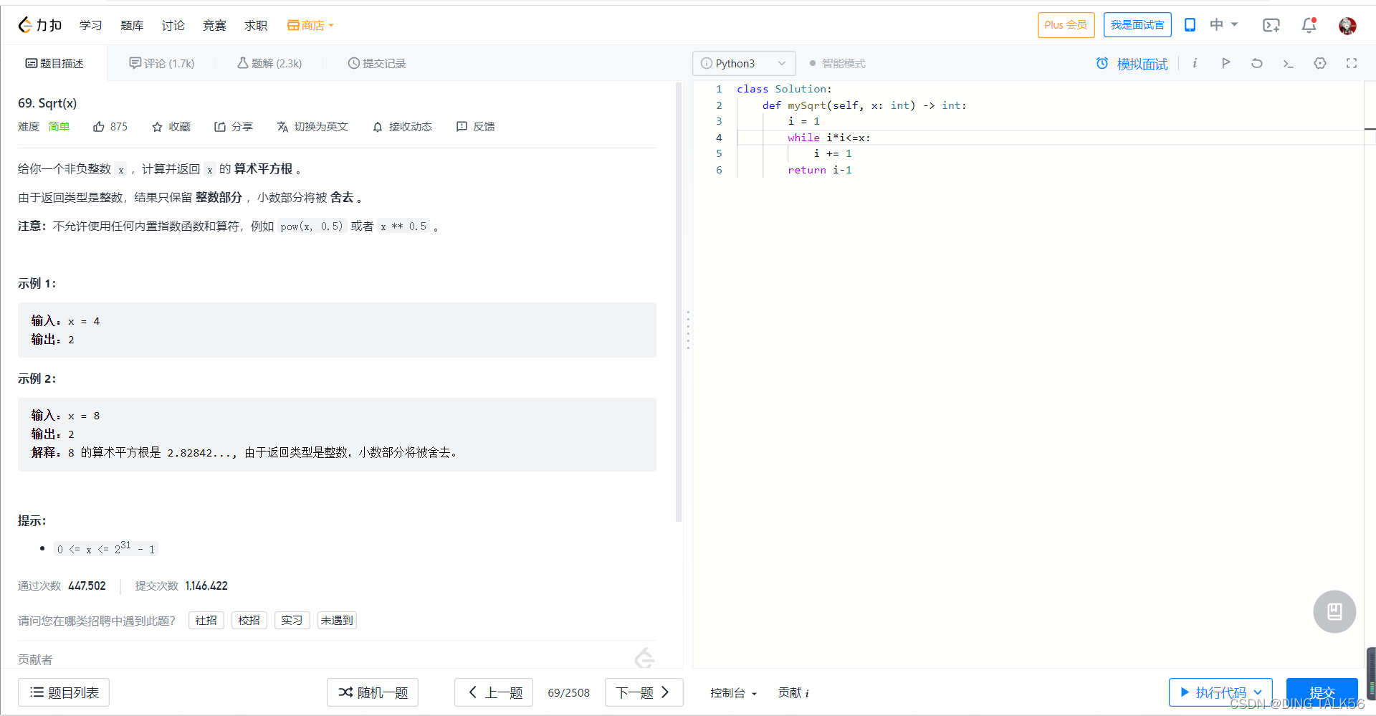This screenshot has width=1376, height=716.
Task: Enter fullscreen editor mode
Action: click(1352, 63)
